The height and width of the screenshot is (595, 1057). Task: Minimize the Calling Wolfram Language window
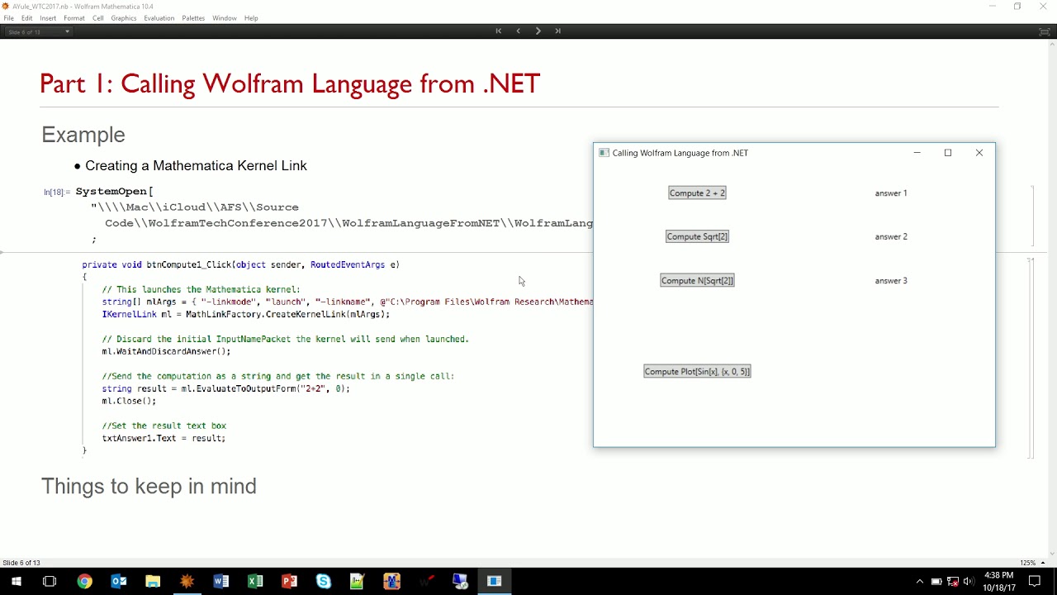[x=917, y=153]
